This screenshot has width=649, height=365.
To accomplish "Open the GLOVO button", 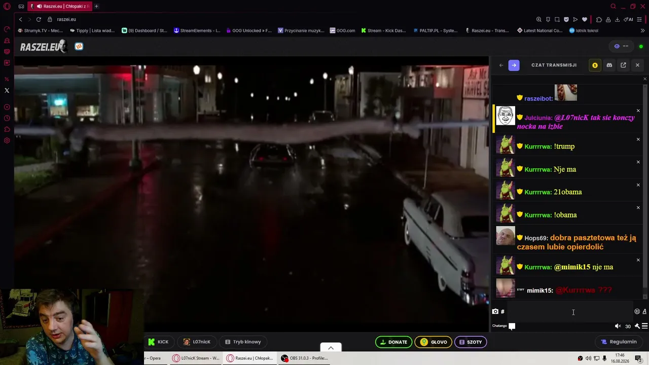I will tap(434, 342).
